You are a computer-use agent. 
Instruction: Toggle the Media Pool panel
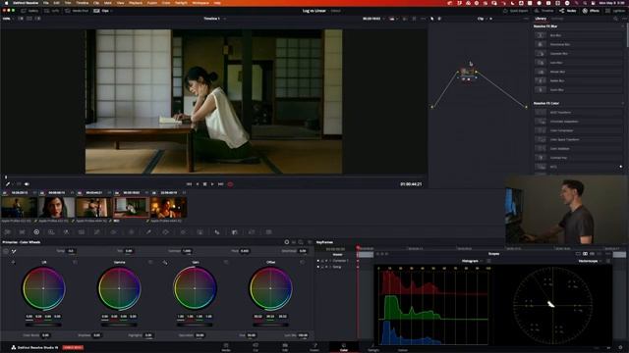[77, 11]
